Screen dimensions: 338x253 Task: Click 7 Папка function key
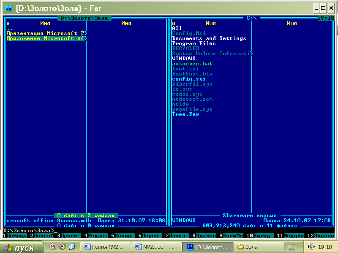pos(177,236)
